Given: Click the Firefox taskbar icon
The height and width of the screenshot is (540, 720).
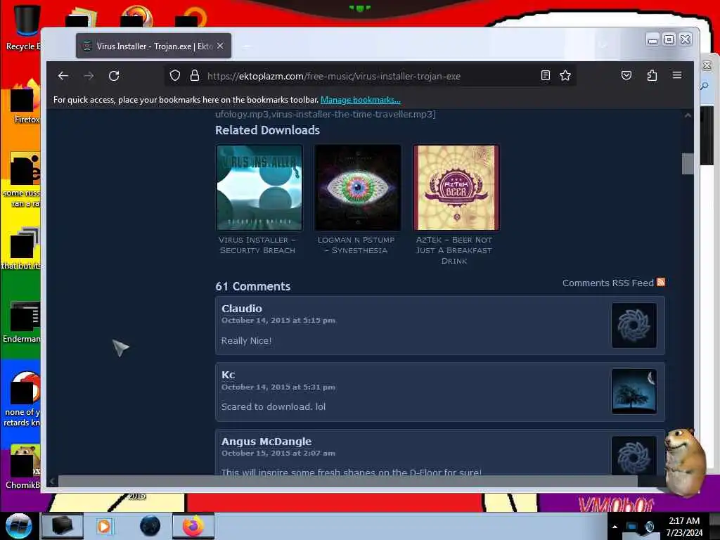Looking at the screenshot, I should (193, 526).
